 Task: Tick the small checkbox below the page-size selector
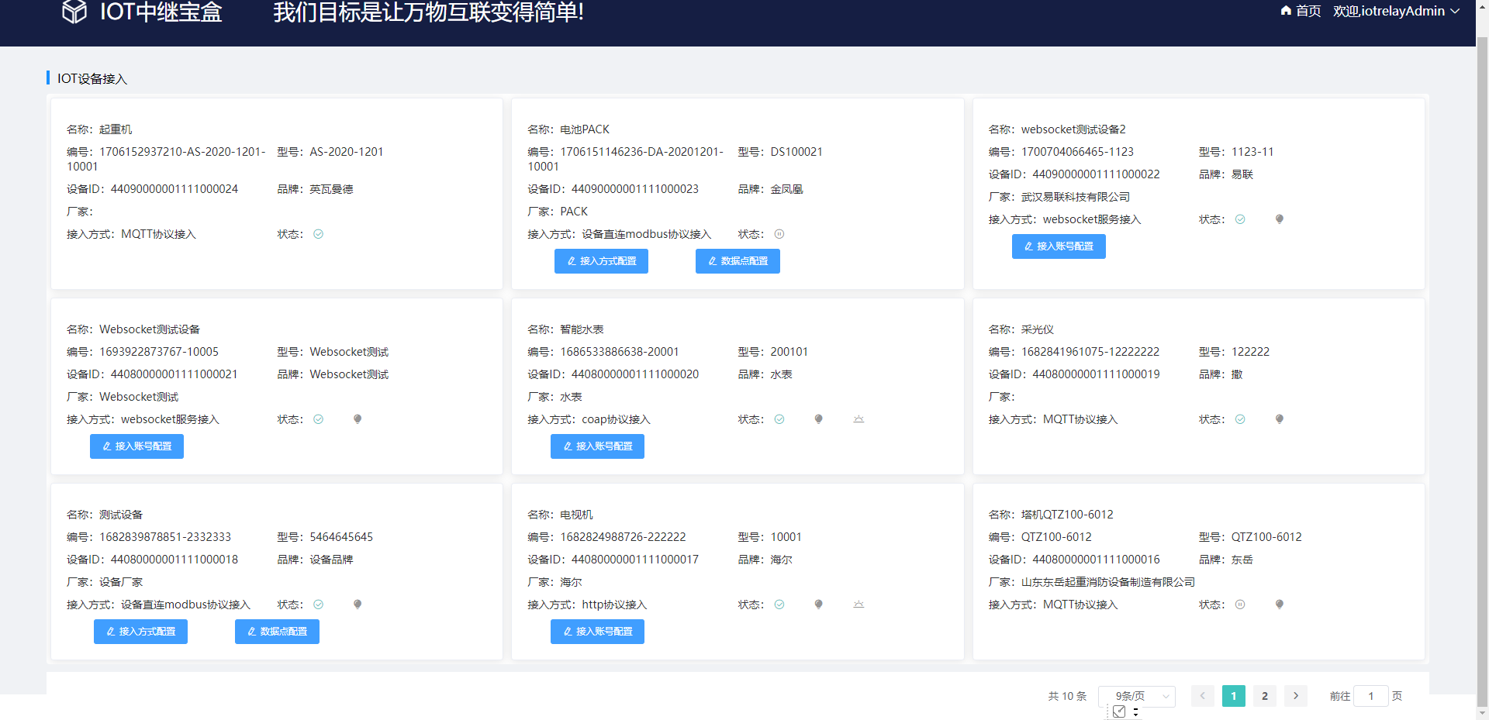click(1119, 711)
